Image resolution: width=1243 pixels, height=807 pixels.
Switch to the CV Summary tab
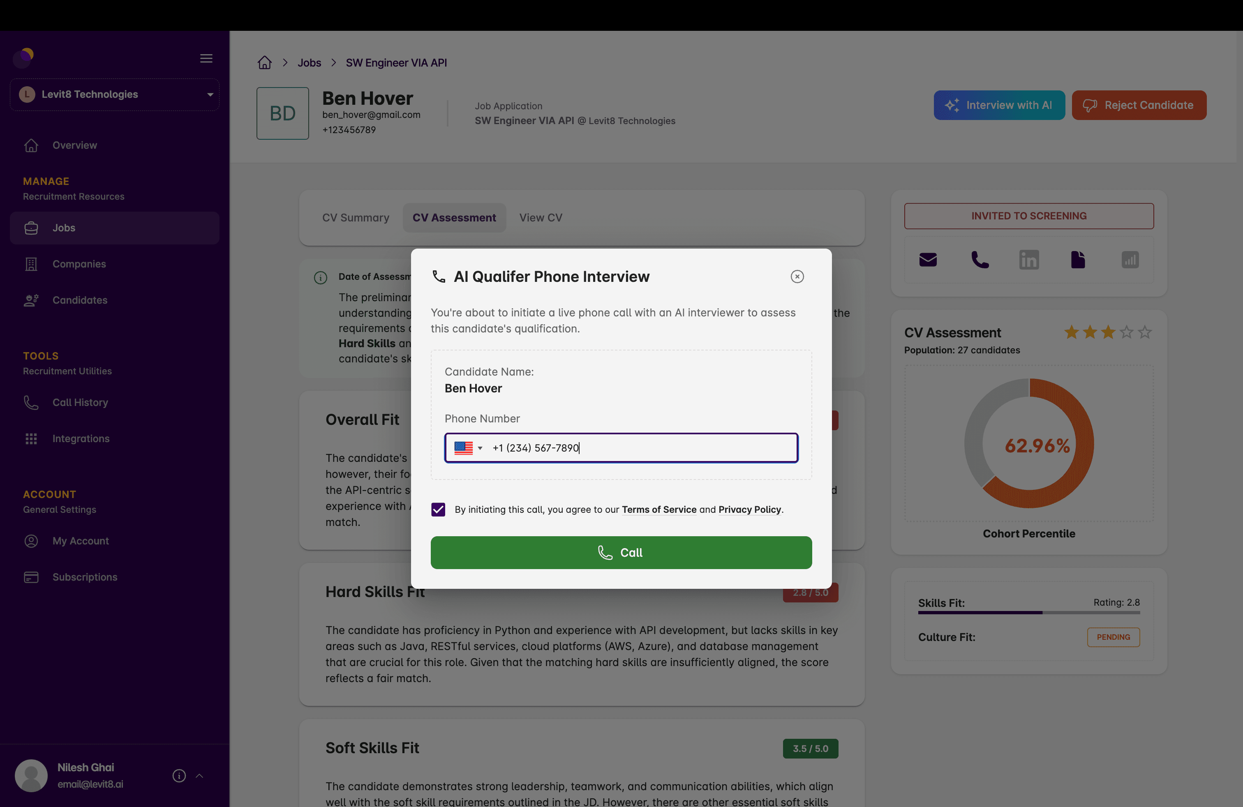pyautogui.click(x=356, y=218)
